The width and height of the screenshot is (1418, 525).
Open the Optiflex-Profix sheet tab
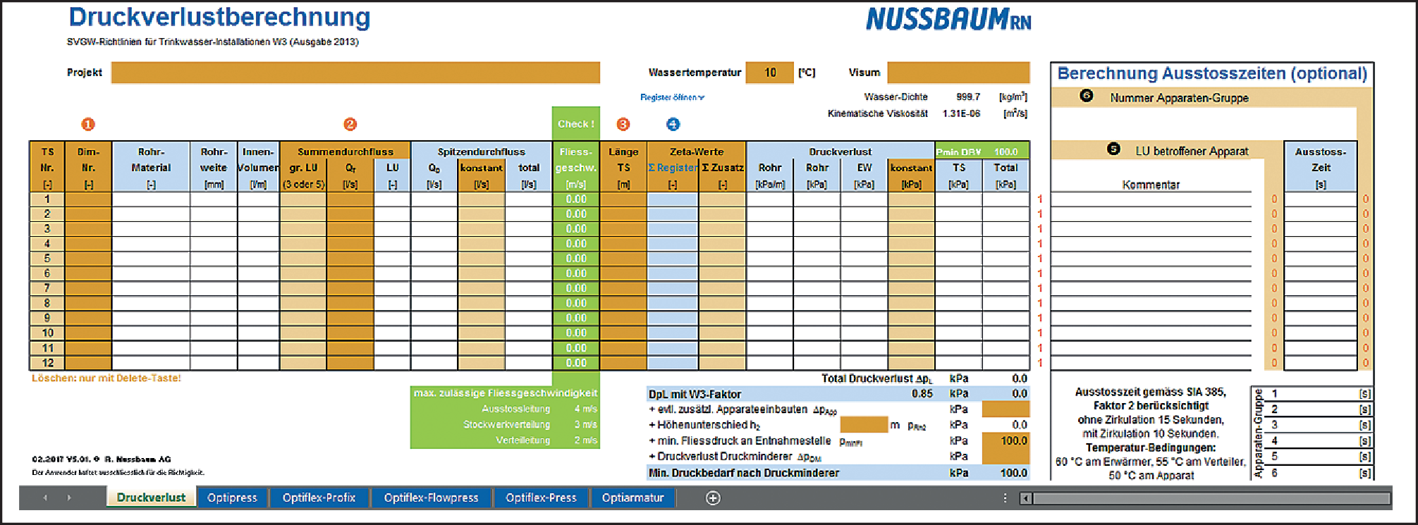319,498
